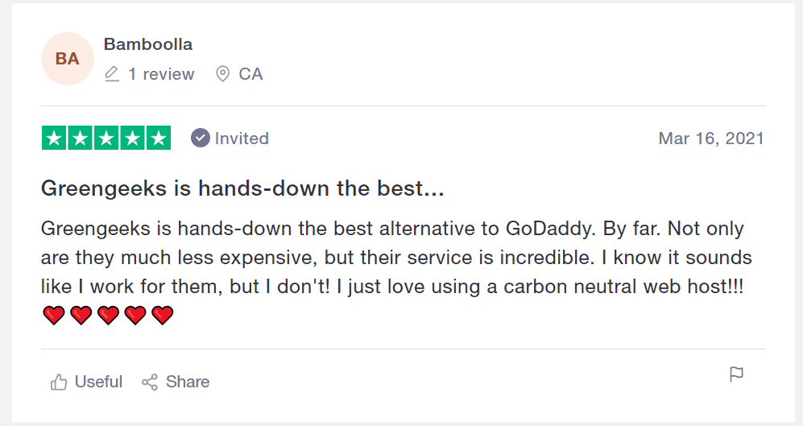Screen dimensions: 803x426
Task: Click the fifth green rating star
Action: pyautogui.click(x=159, y=139)
